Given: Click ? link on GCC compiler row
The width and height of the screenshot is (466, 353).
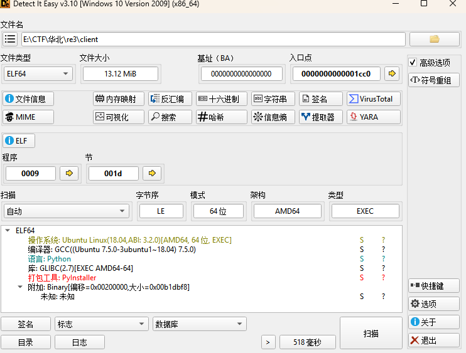Looking at the screenshot, I should (x=383, y=249).
